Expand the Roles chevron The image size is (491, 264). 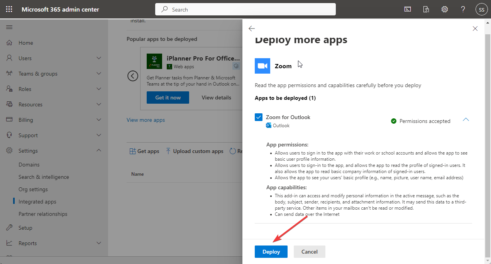(99, 89)
